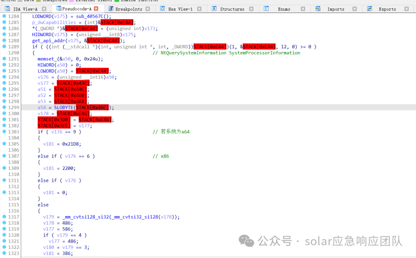Toggle breakpoint dot on line 1284
Viewport: 416px width, 258px height.
[x=4, y=16]
